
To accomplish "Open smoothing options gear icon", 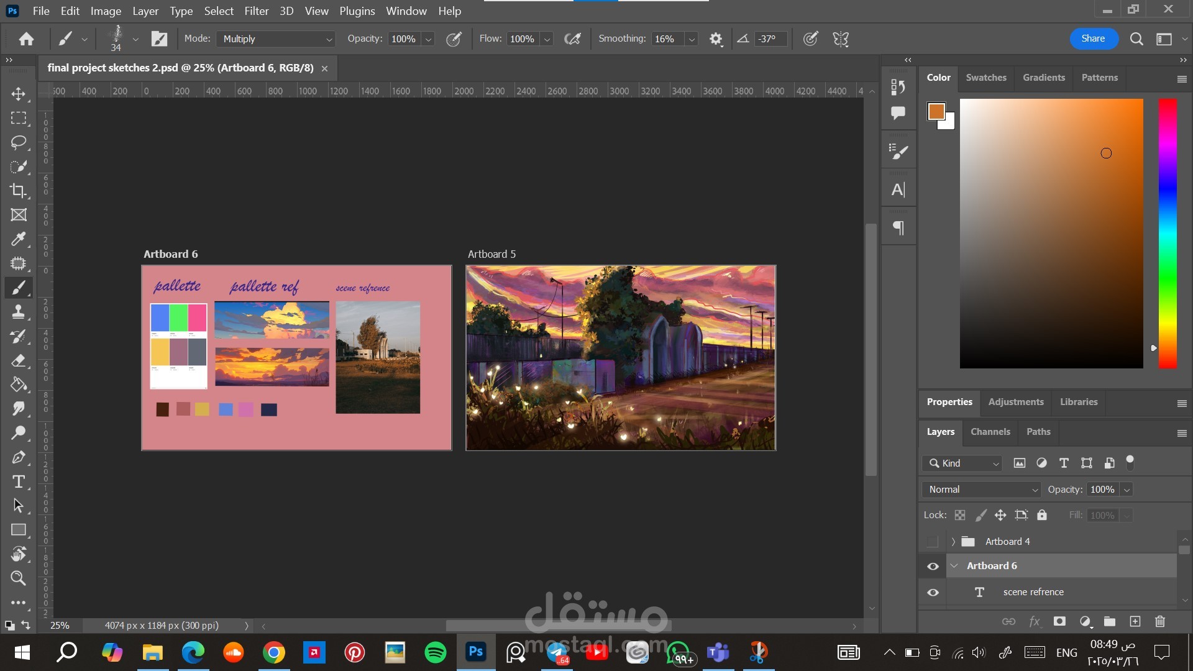I will pyautogui.click(x=716, y=39).
